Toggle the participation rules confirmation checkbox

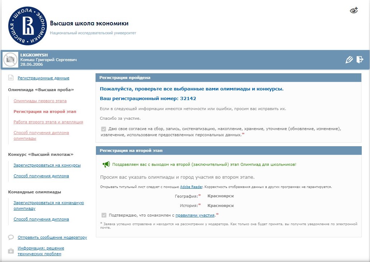pos(104,215)
